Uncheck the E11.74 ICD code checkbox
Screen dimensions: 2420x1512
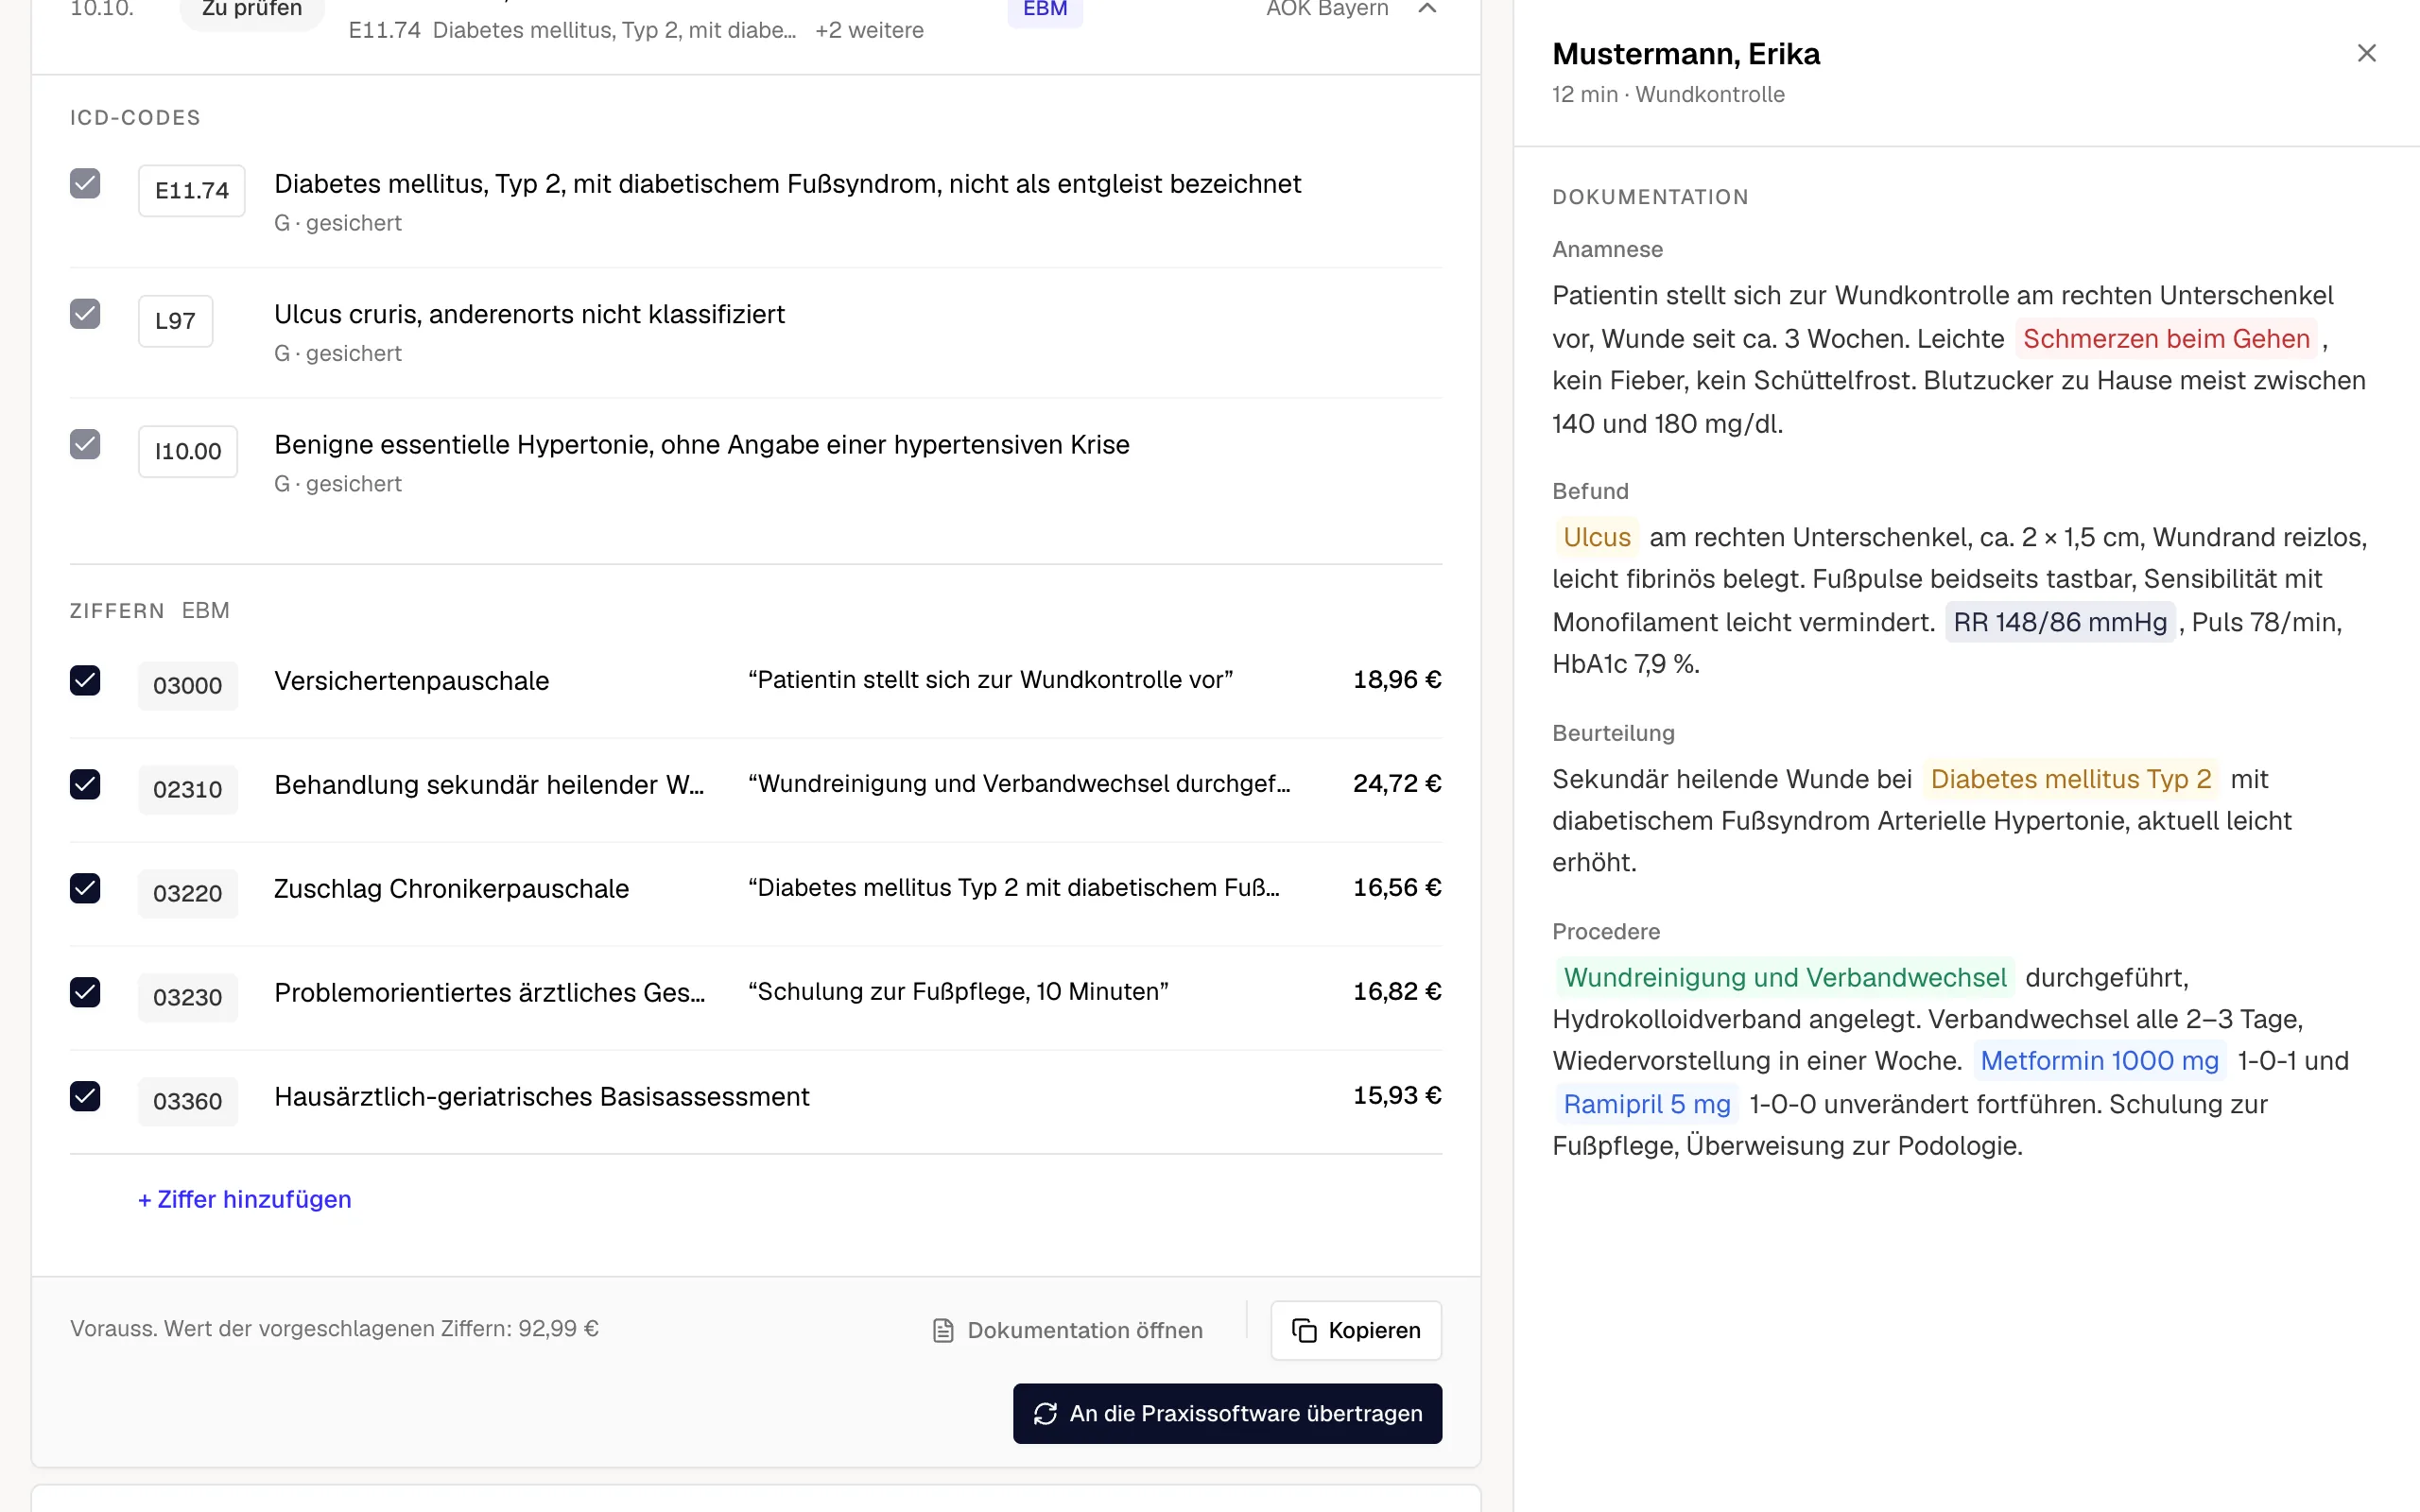coord(85,184)
